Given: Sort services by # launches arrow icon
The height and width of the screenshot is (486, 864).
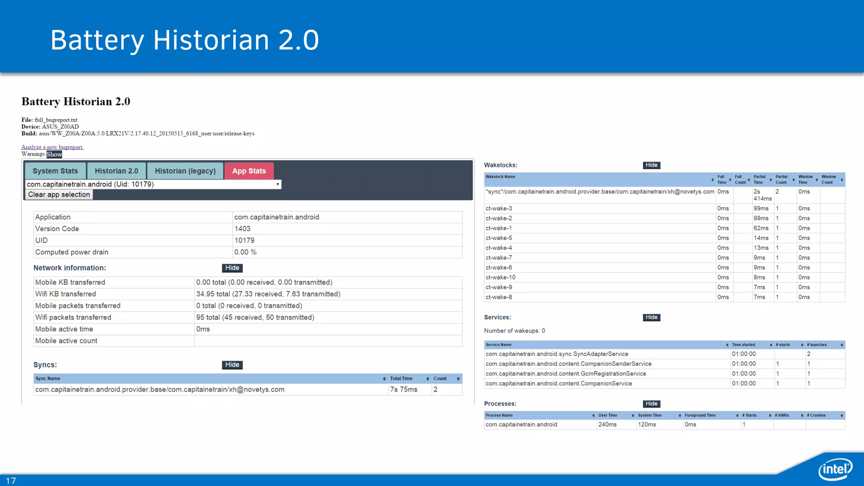Looking at the screenshot, I should (842, 345).
